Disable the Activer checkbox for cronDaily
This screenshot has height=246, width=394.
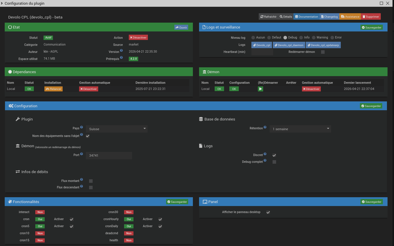coord(160,226)
